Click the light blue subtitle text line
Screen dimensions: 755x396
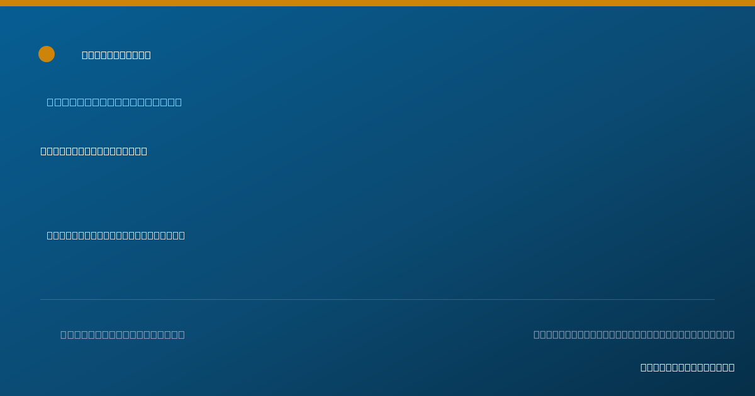[x=114, y=102]
